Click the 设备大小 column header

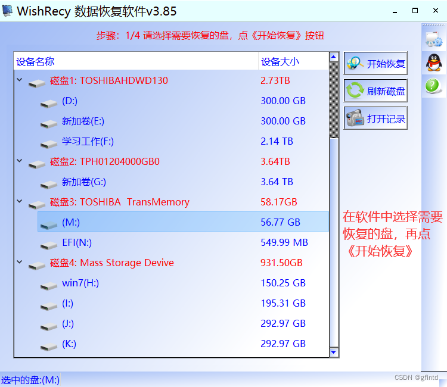click(x=293, y=61)
